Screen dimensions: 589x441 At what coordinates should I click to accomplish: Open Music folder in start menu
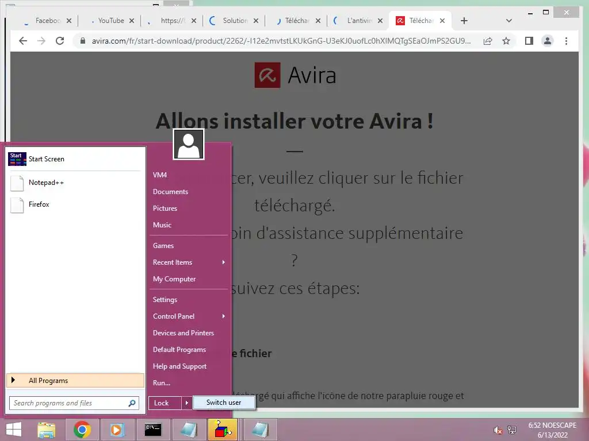162,225
